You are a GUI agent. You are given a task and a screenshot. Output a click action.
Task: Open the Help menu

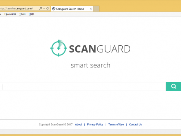click(x=31, y=14)
